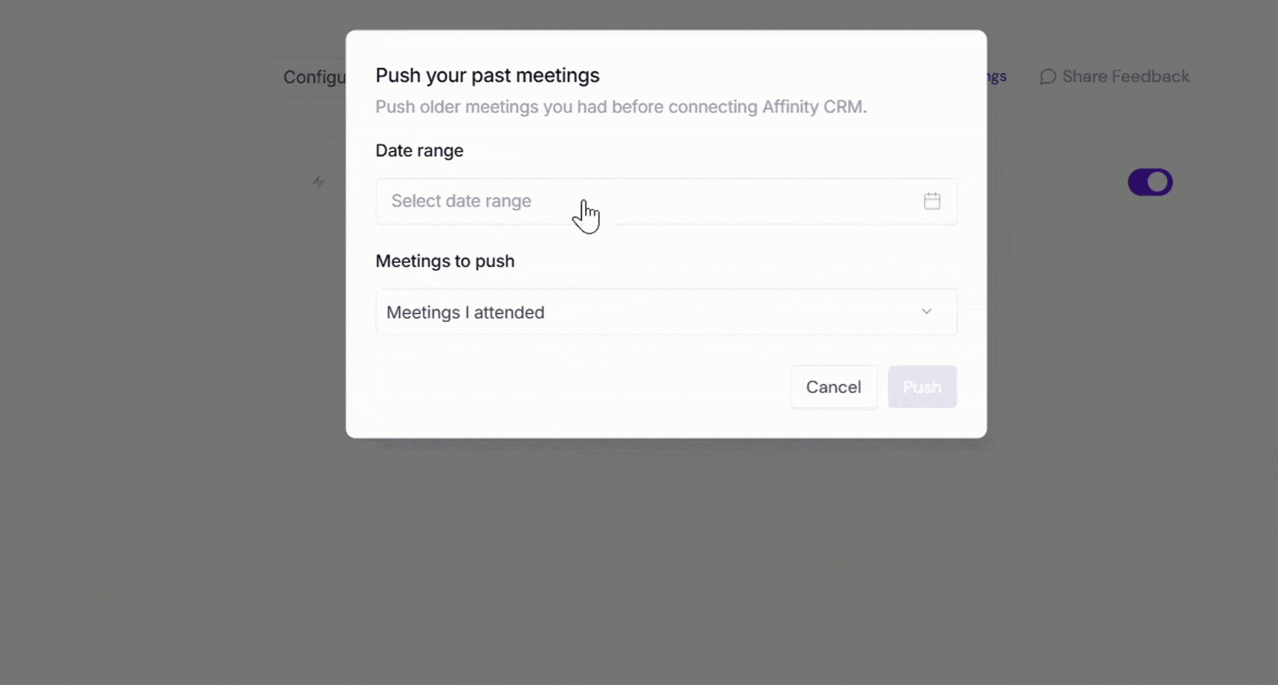Open the Meetings I attended dropdown
The height and width of the screenshot is (685, 1278).
666,312
